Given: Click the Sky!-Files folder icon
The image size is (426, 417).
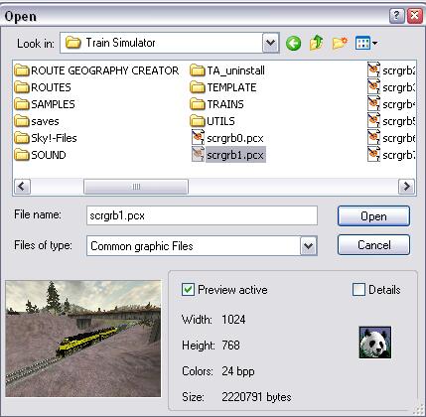Looking at the screenshot, I should click(x=22, y=138).
